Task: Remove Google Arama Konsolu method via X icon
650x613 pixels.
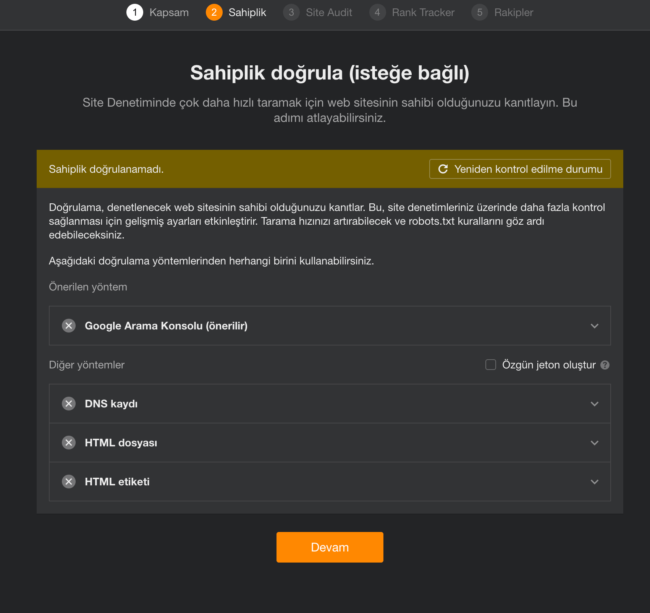Action: coord(69,326)
